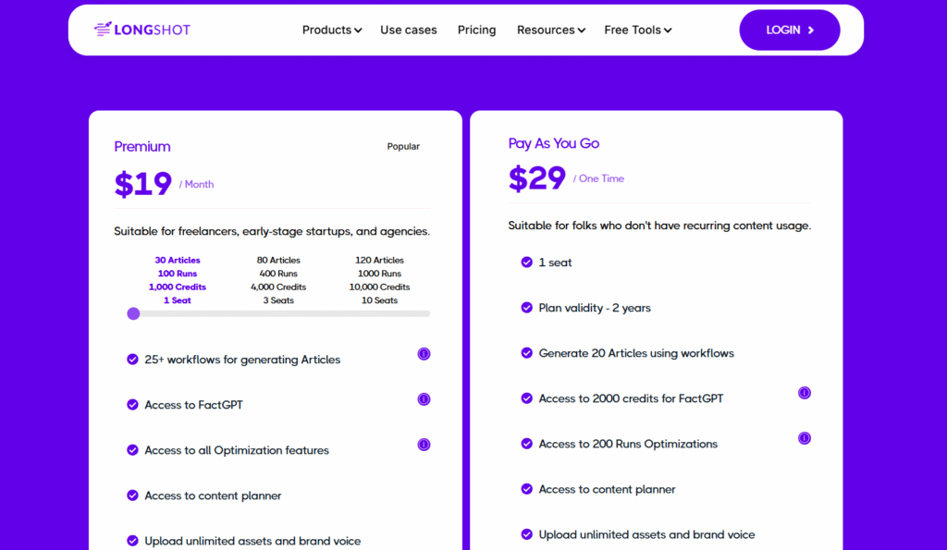Click checkmark beside 25+ workflows for generating Articles
The image size is (947, 550).
132,360
